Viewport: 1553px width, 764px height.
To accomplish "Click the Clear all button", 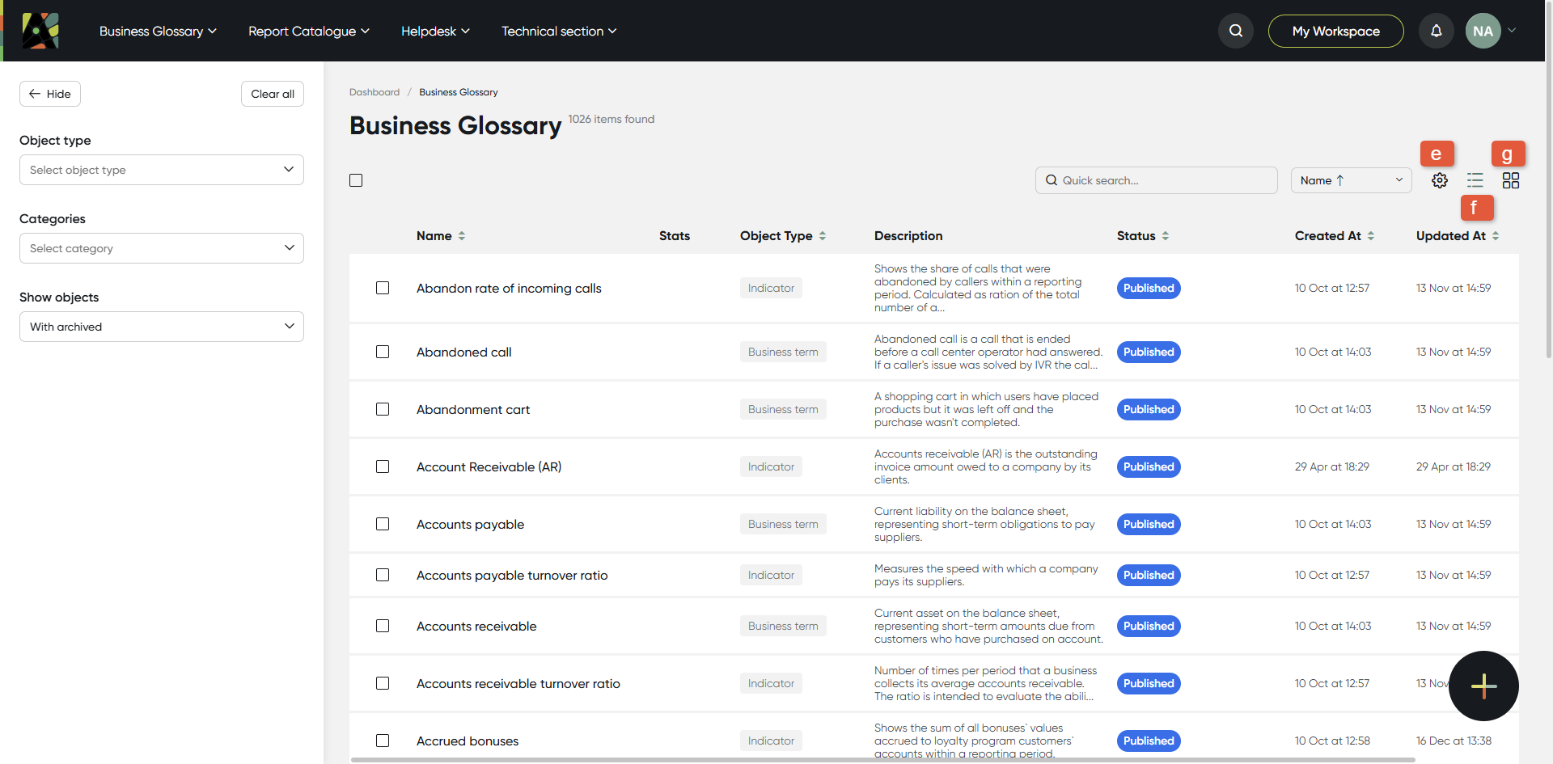I will click(273, 94).
